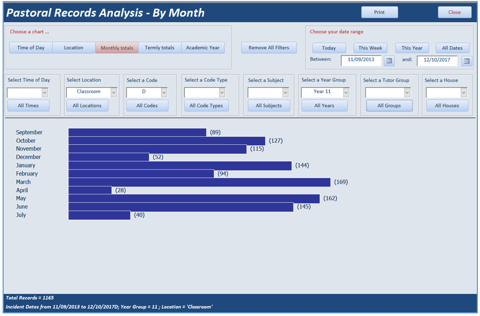Reset tutor group filter with All Groups

(389, 105)
